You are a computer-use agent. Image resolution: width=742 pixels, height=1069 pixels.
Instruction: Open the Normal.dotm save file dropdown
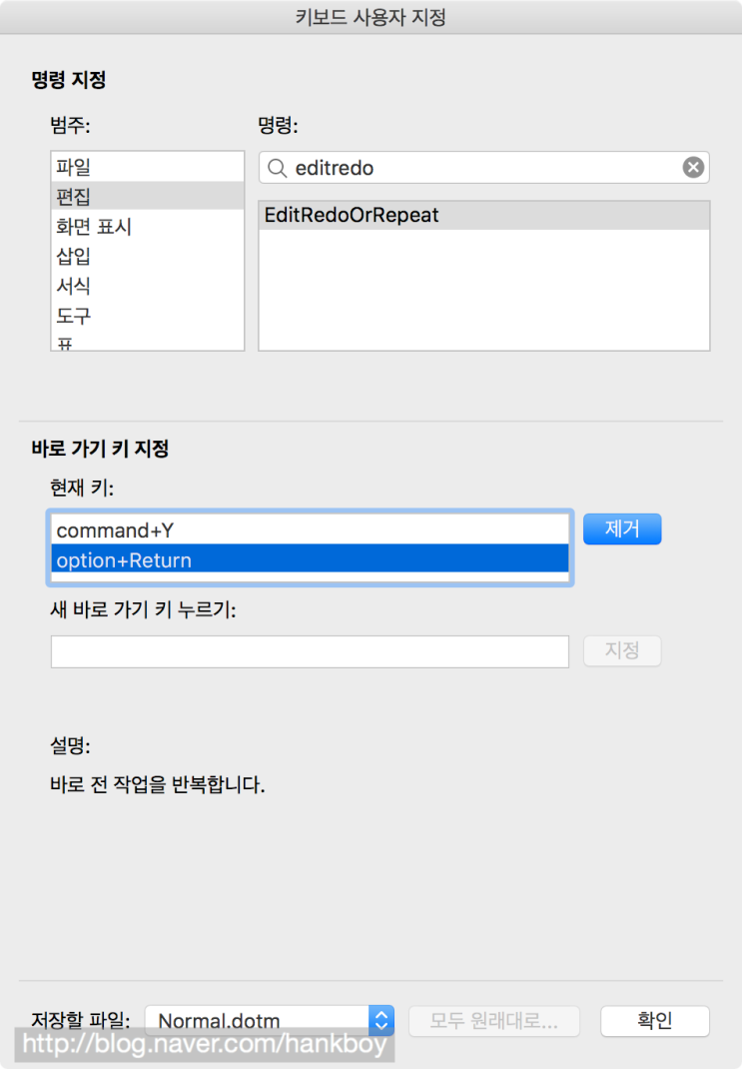tap(380, 1020)
